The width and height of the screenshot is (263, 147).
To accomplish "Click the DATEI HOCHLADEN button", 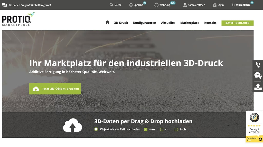I will coord(237,23).
